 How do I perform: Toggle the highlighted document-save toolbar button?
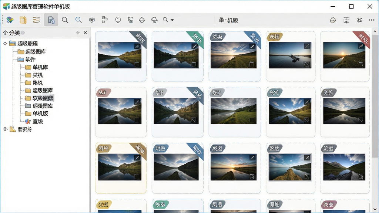pos(51,20)
